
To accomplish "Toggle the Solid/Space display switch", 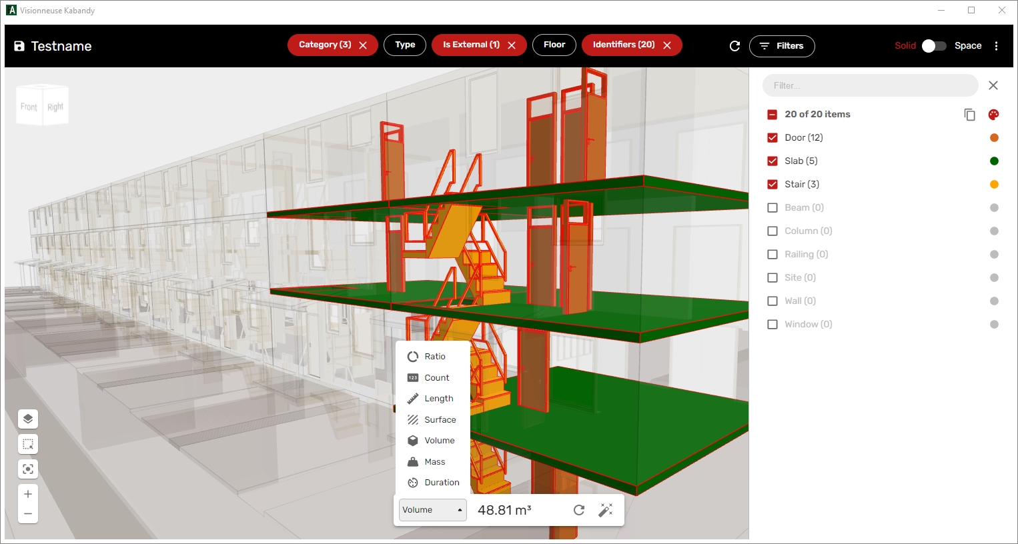I will 934,45.
